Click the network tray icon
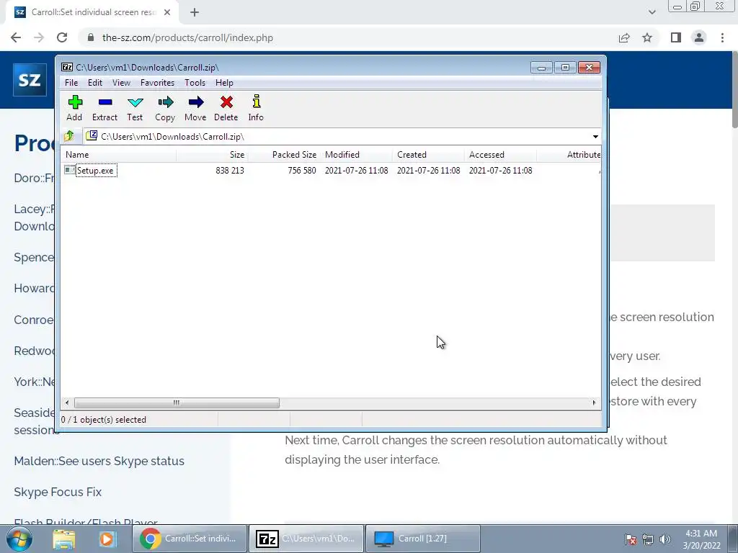The image size is (738, 553). coord(648,539)
